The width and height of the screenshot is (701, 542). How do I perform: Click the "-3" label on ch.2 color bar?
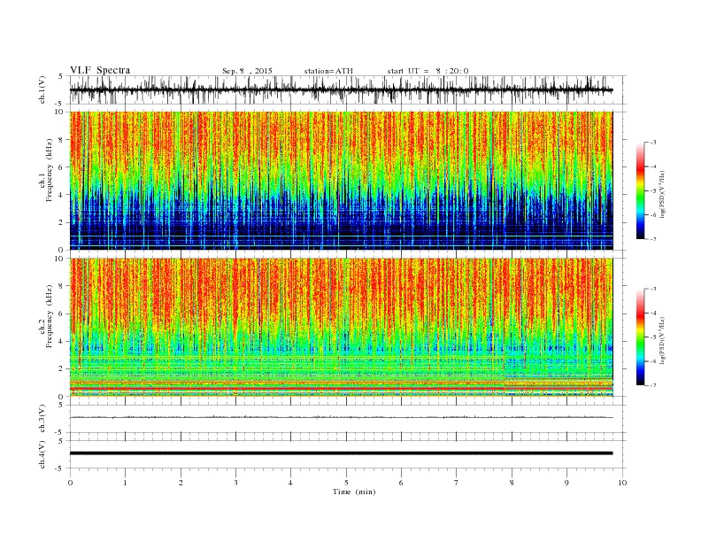(653, 289)
